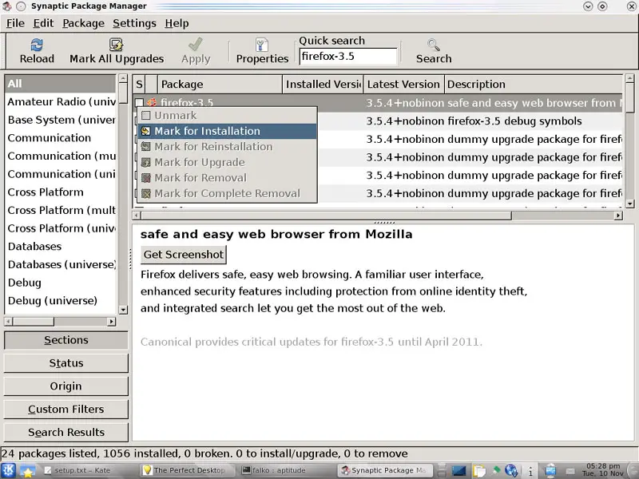Click the category list scroll-up arrow
639x479 pixels.
click(123, 78)
